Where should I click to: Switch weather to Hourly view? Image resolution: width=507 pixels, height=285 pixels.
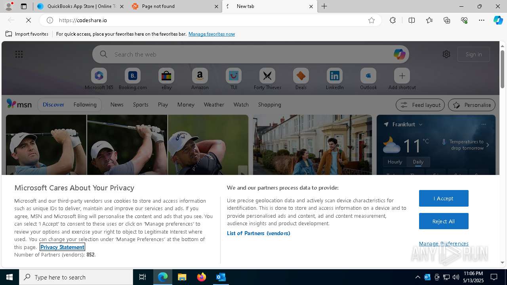tap(395, 162)
